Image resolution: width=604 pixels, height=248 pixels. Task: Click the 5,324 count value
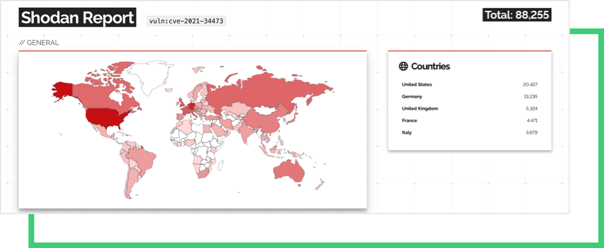[531, 109]
